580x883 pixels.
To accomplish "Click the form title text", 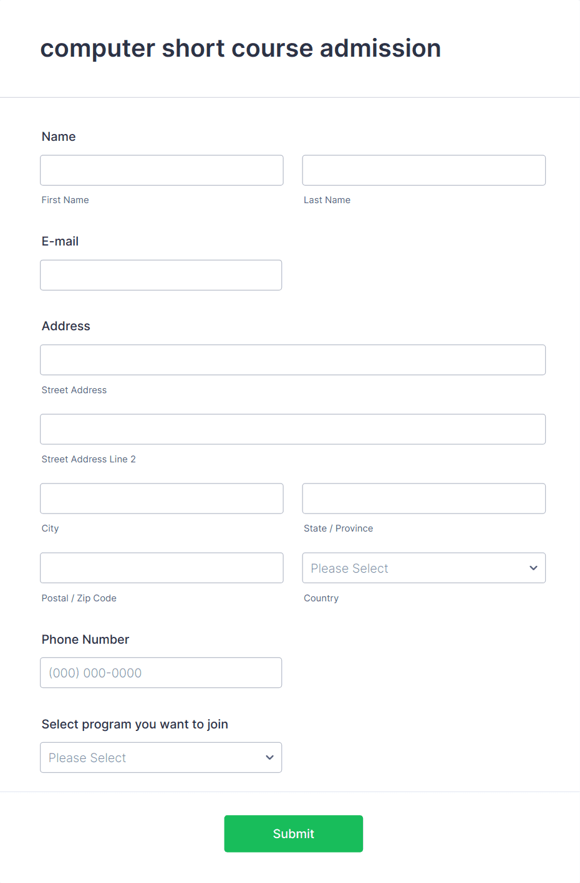I will 241,48.
